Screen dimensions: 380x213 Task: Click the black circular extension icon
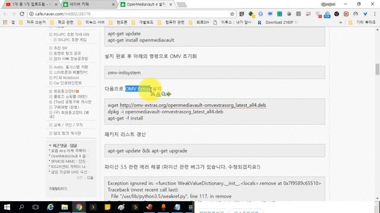pos(337,14)
